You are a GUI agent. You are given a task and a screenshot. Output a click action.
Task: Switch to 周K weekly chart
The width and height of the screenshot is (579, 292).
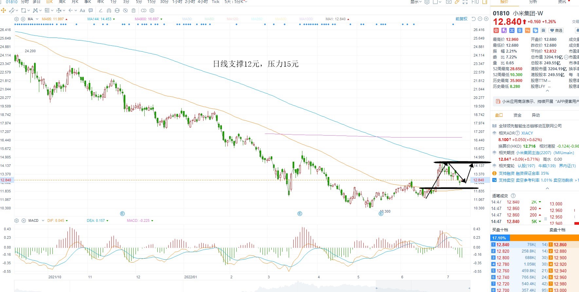point(62,2)
